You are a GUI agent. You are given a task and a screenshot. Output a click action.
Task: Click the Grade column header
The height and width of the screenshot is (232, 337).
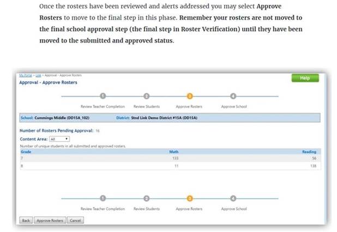(x=25, y=151)
